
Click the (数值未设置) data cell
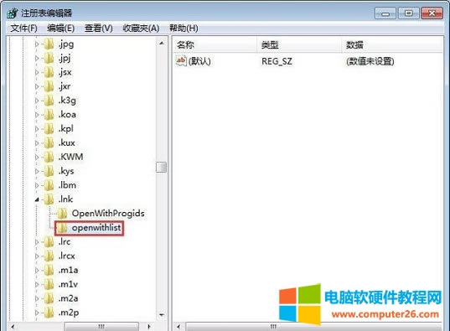pyautogui.click(x=370, y=61)
